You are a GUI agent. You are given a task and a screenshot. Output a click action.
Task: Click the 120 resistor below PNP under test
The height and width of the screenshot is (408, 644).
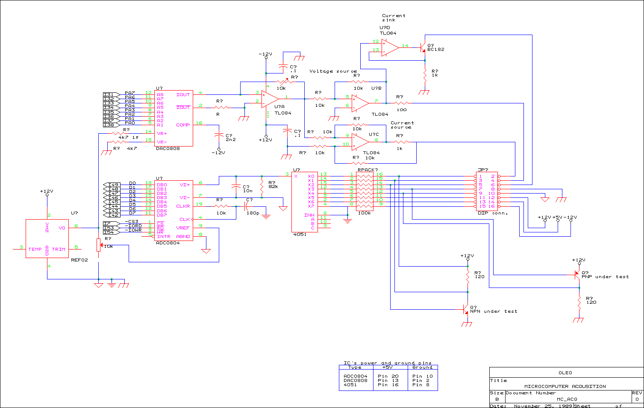click(x=579, y=303)
